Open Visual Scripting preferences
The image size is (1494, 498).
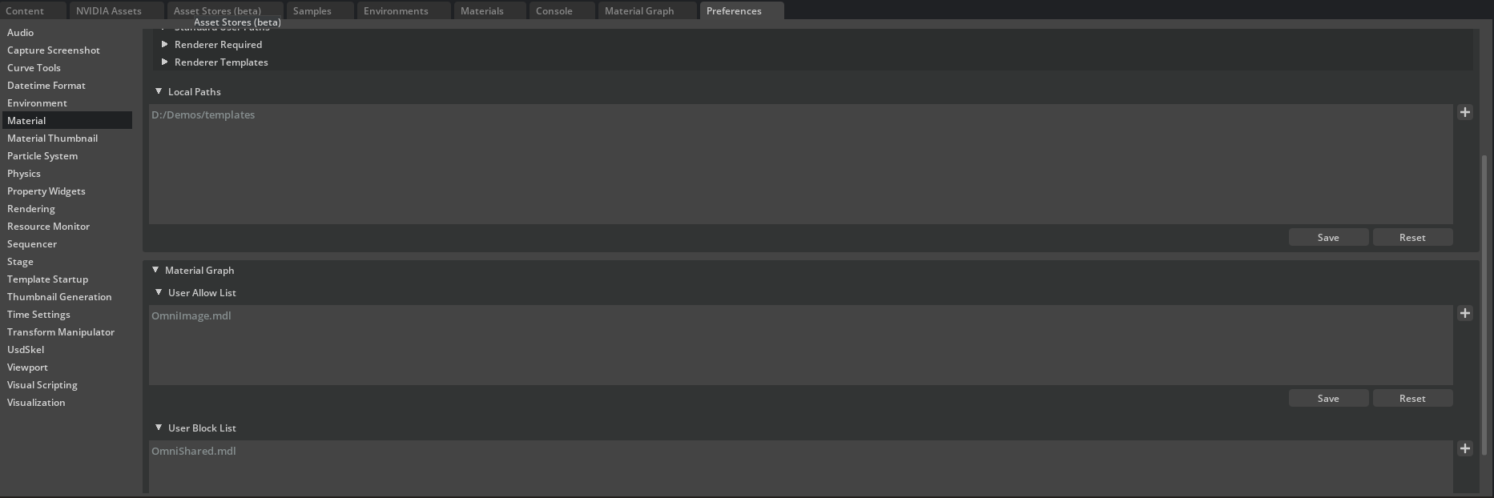(67, 384)
